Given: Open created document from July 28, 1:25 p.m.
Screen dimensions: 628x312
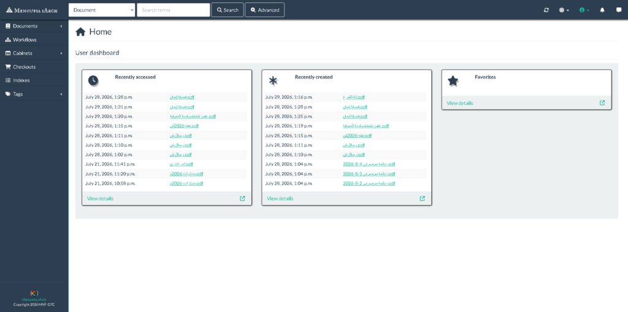Looking at the screenshot, I should pyautogui.click(x=355, y=116).
